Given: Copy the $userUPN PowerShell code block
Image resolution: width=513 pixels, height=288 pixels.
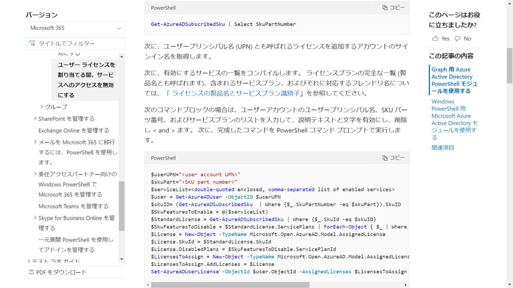Looking at the screenshot, I should click(393, 158).
